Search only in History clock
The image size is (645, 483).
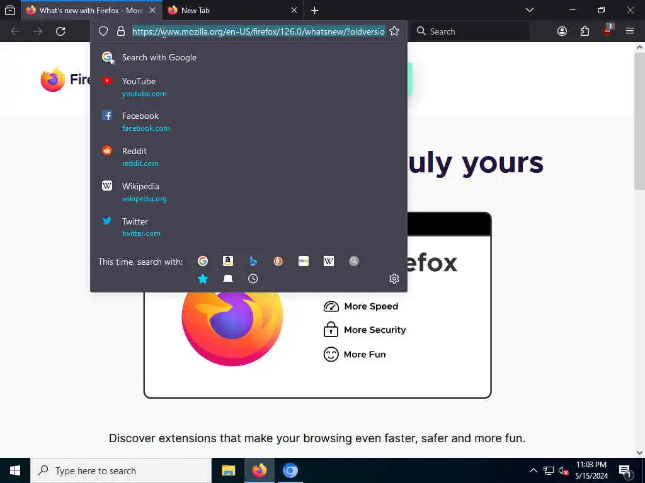[253, 279]
